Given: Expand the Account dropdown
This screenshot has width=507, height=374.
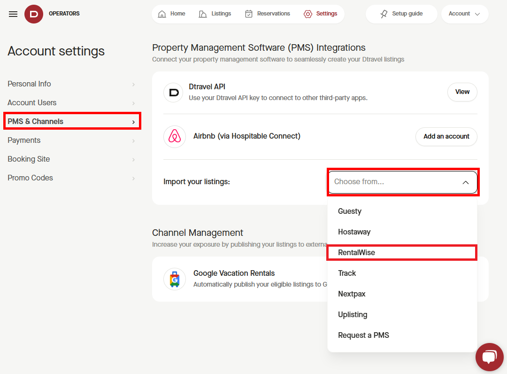Looking at the screenshot, I should pyautogui.click(x=465, y=14).
